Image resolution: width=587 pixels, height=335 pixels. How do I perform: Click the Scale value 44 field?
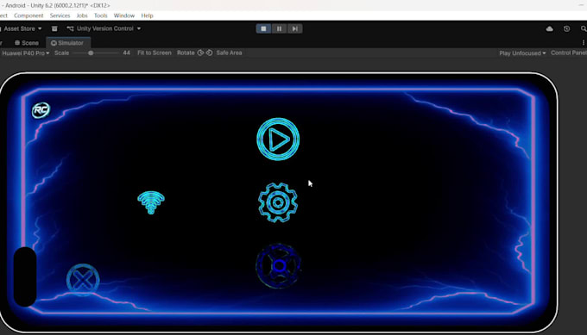tap(127, 53)
